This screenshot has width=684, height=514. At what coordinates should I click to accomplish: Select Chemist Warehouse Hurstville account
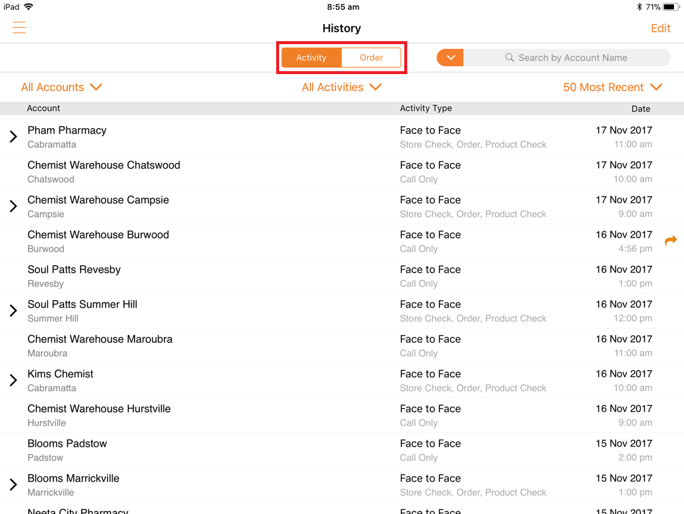click(x=99, y=409)
